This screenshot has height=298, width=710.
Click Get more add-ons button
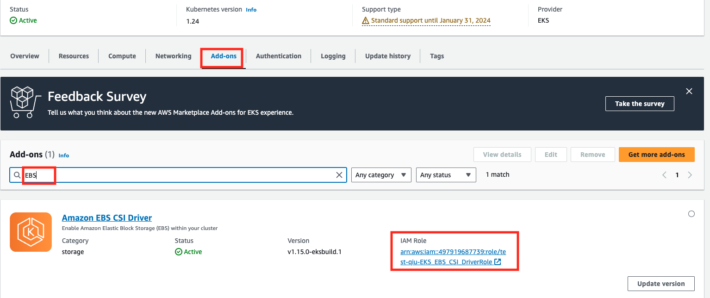coord(656,155)
